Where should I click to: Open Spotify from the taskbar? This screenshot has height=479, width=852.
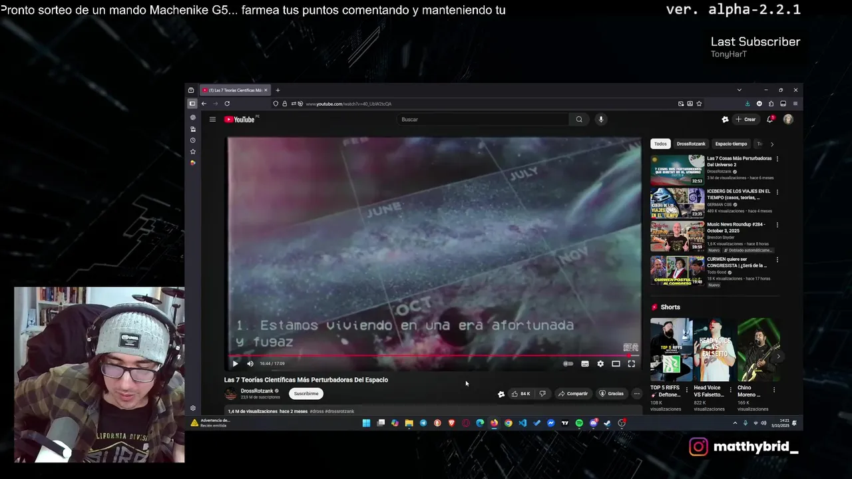coord(579,423)
